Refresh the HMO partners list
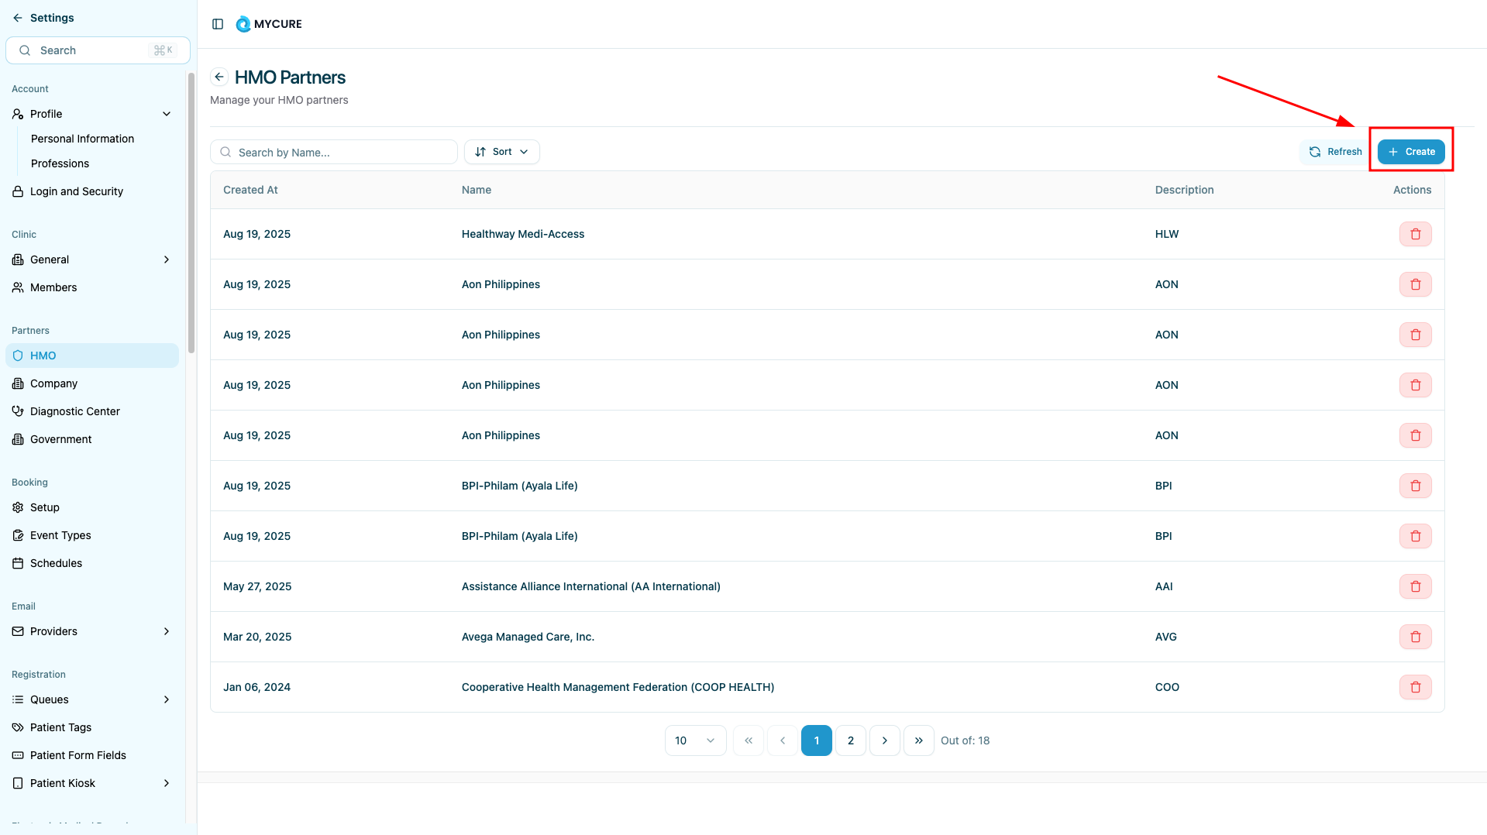Screen dimensions: 1487x835 (x=1335, y=152)
